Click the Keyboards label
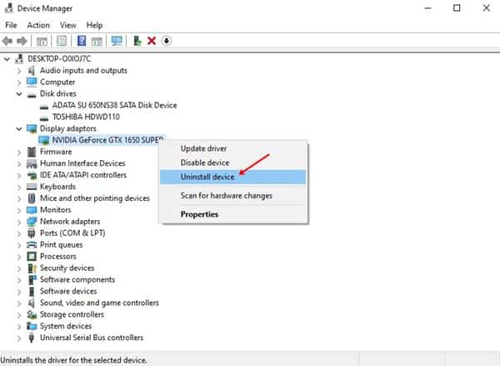This screenshot has width=500, height=366. [57, 187]
